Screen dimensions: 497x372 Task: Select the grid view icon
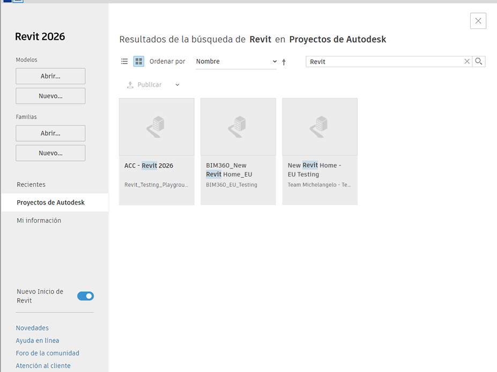139,62
